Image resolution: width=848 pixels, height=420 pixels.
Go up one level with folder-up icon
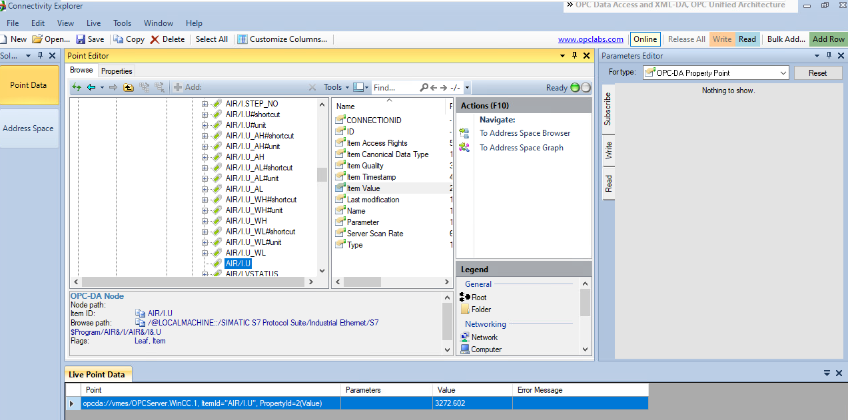coord(129,87)
